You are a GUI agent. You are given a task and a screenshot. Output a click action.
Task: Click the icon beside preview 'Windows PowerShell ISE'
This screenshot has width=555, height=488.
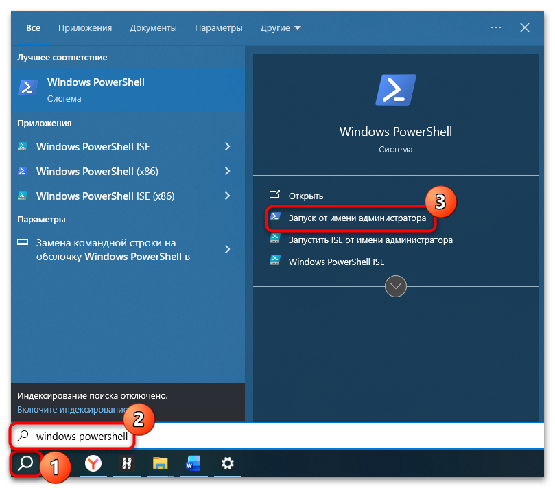pos(274,260)
